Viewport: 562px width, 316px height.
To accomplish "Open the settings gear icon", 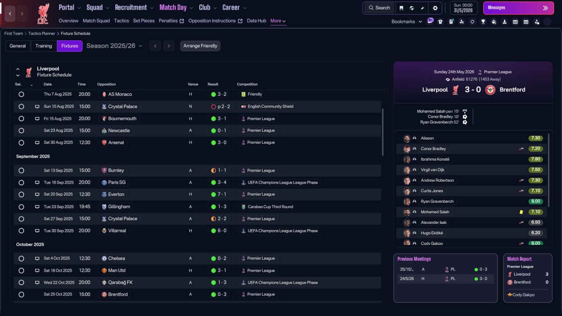I will (435, 8).
